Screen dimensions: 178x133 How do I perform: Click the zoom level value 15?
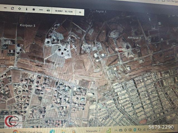coord(80,12)
